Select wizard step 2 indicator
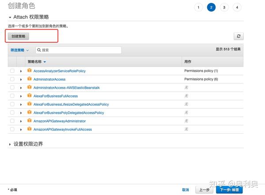Viewport: 265px width, 195px height. [x=211, y=7]
